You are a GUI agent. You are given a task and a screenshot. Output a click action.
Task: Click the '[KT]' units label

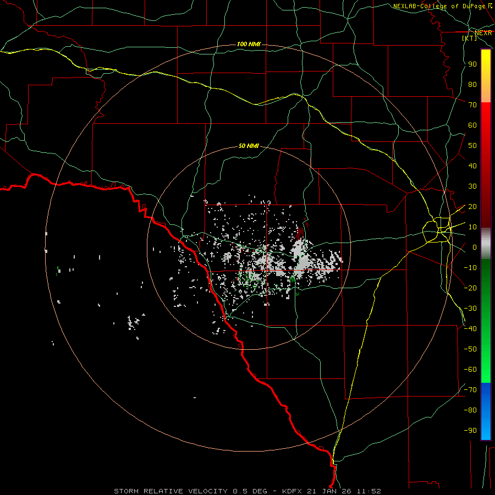(470, 38)
